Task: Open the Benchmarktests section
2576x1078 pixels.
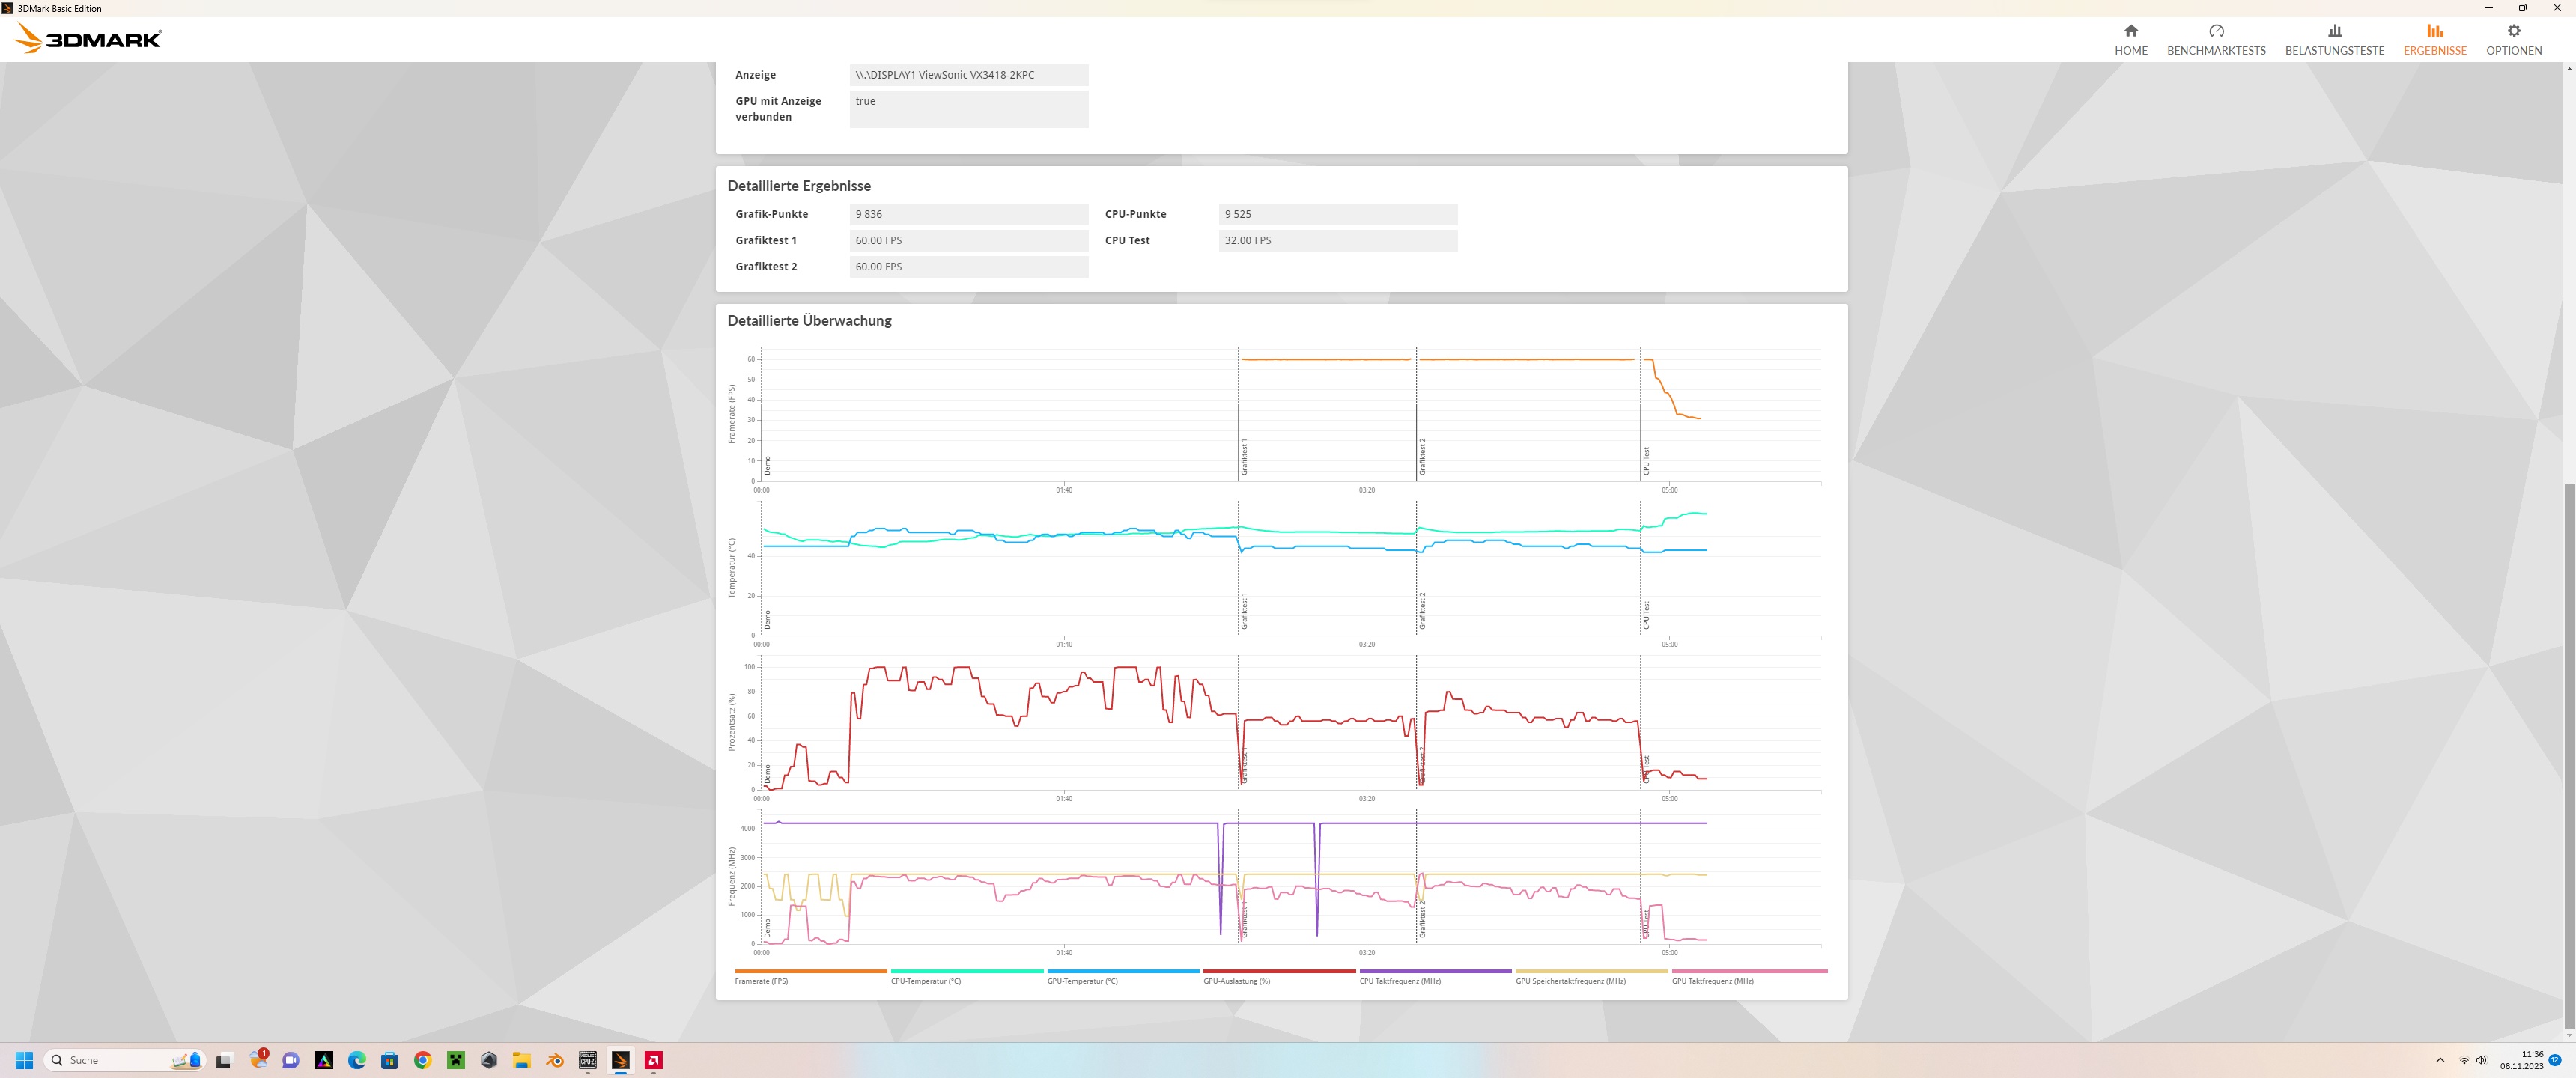Action: tap(2215, 39)
